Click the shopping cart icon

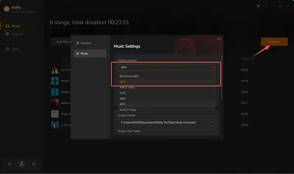[258, 6]
